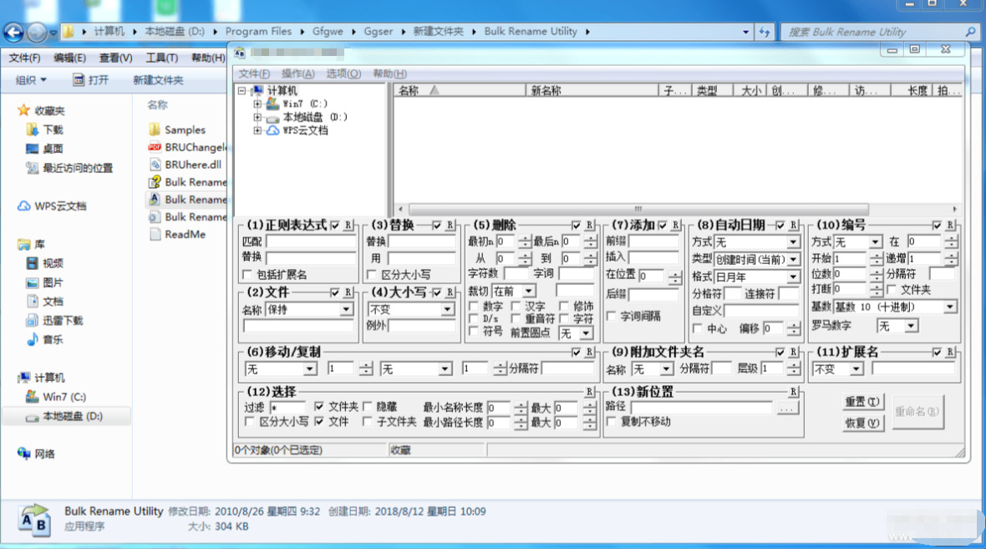Click the 匹配 regex input field
986x549 pixels.
[x=311, y=241]
